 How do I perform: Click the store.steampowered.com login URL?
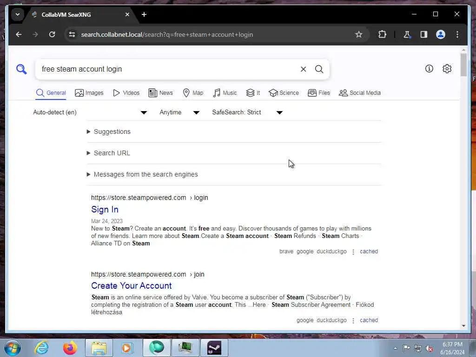150,198
